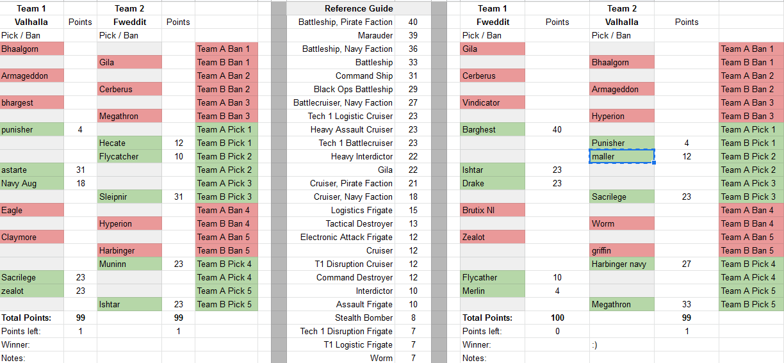The image size is (784, 363).
Task: Click the "Reference Guide" header cell
Action: tap(358, 8)
